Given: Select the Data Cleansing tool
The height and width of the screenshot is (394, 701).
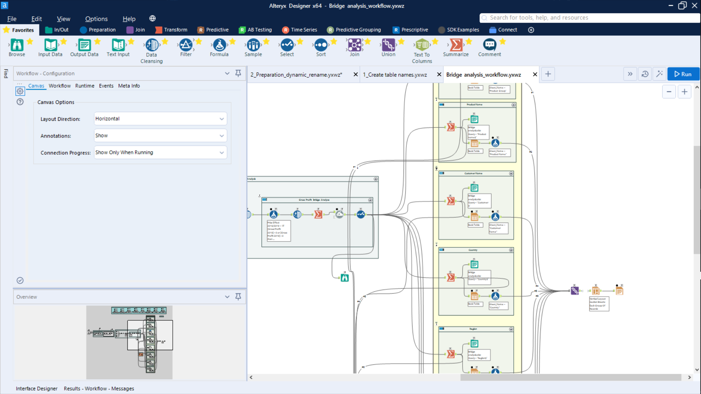Looking at the screenshot, I should tap(152, 45).
